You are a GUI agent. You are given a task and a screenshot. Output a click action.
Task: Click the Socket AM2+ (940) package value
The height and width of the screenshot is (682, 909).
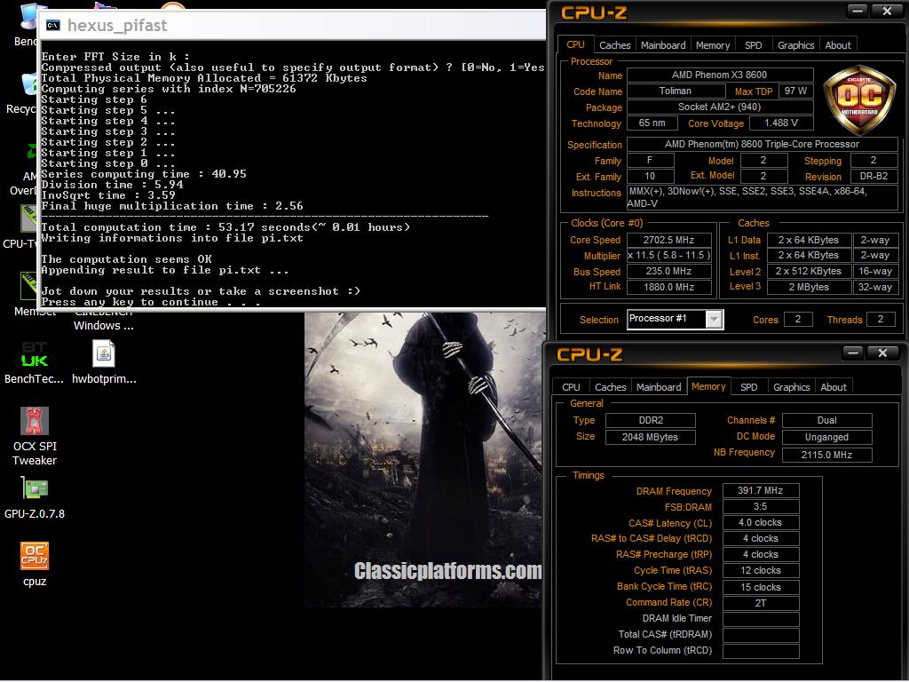[x=719, y=107]
